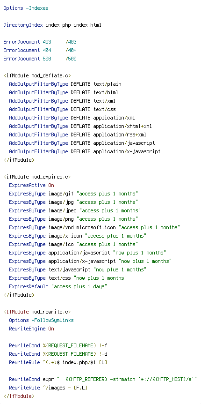Click the ExpiresActive On directive
This screenshot has height=404, width=201.
(x=31, y=185)
